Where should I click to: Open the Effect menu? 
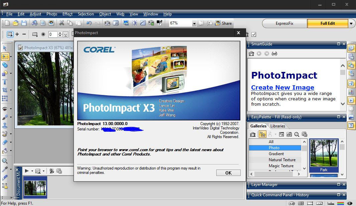pos(68,14)
